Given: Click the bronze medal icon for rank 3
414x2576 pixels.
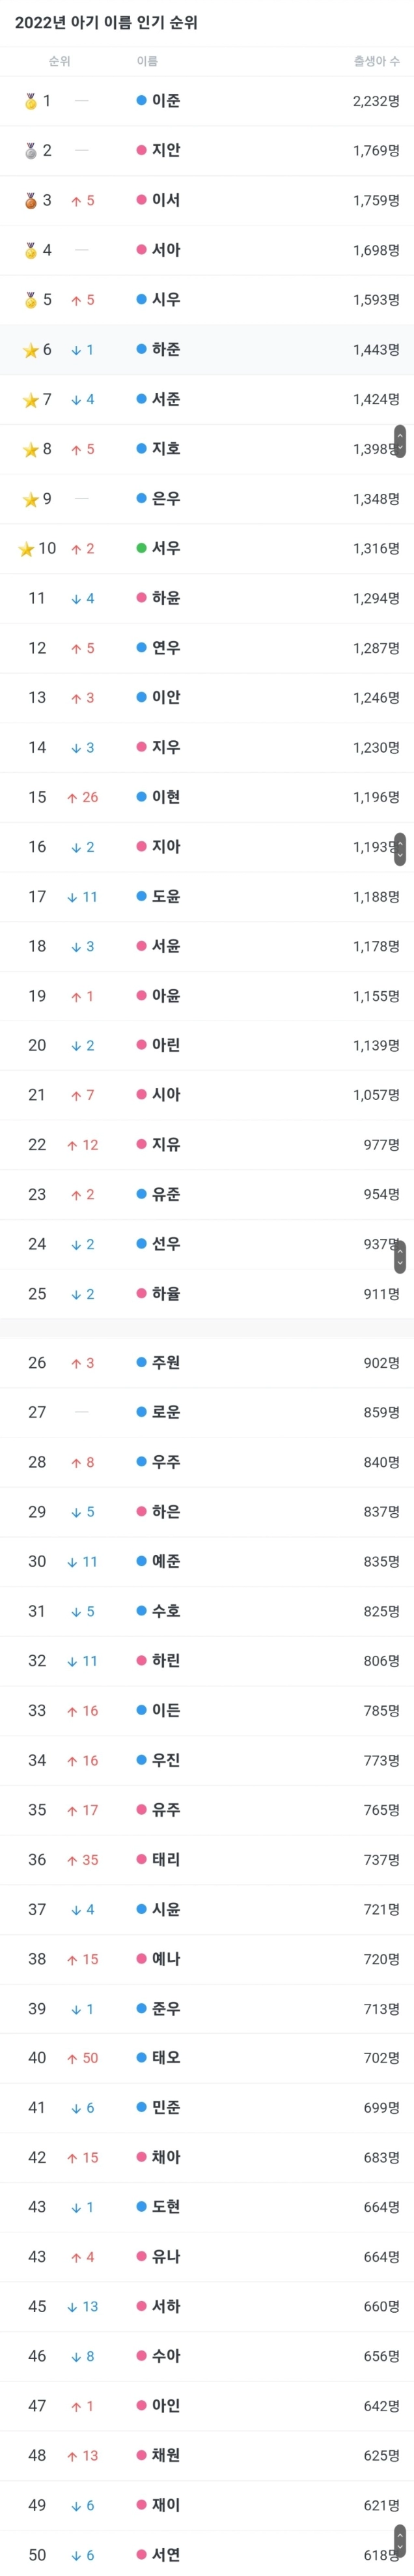Looking at the screenshot, I should click(30, 201).
